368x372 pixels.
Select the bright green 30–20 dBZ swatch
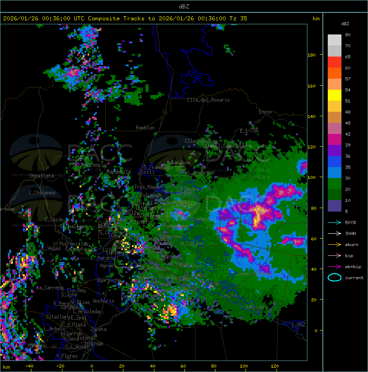pos(334,184)
